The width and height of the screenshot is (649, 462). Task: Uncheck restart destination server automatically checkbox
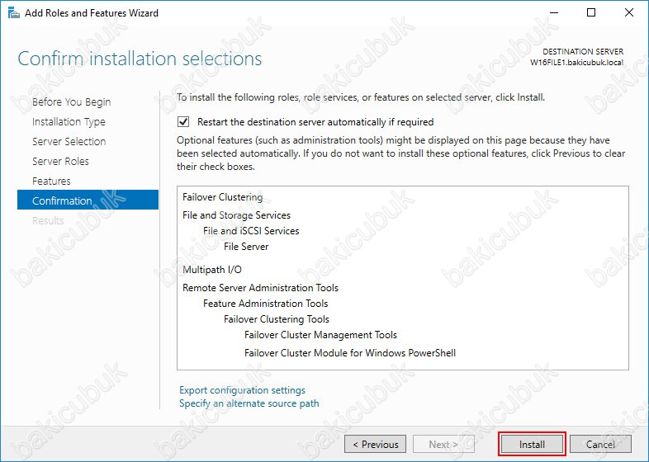[x=183, y=121]
